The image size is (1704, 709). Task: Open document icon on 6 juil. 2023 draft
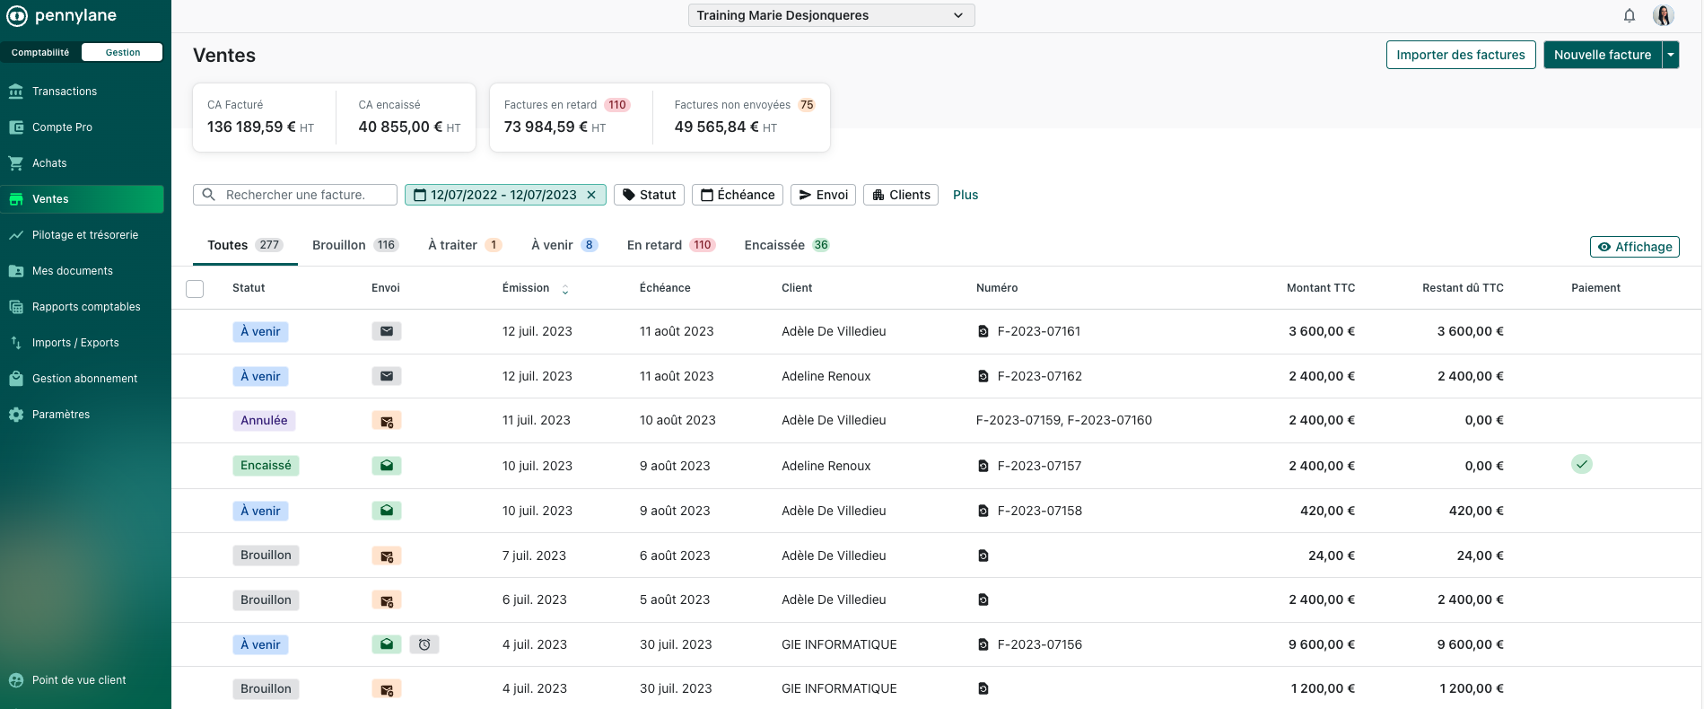click(x=983, y=600)
